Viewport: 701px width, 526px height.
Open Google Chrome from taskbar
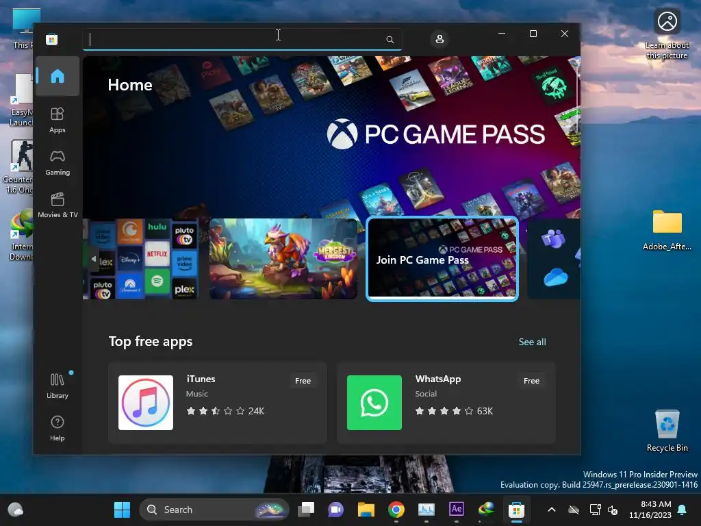(x=396, y=510)
